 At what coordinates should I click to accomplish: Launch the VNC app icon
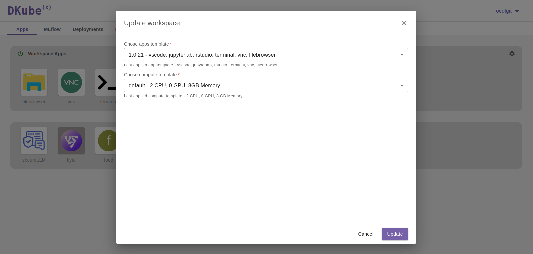[x=71, y=82]
